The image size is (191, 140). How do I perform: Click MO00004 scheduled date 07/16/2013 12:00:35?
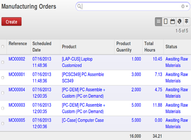(42, 93)
